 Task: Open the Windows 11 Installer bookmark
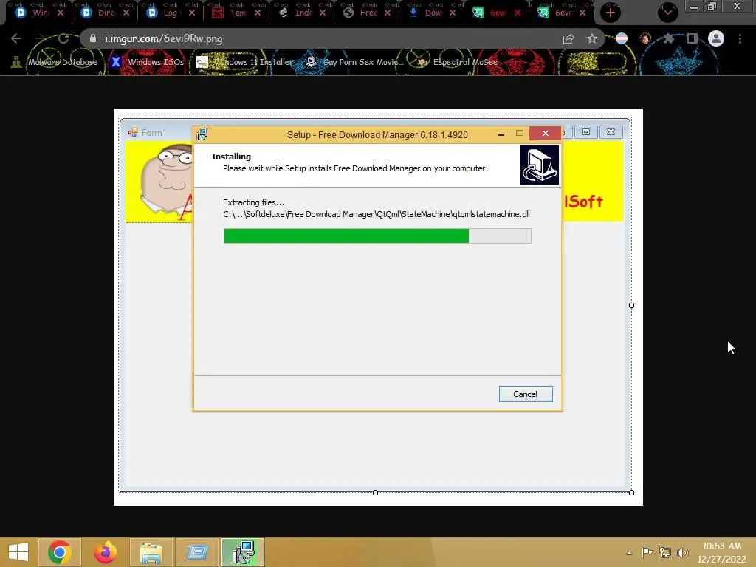[245, 62]
